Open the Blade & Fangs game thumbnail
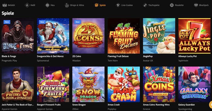 click(18, 36)
